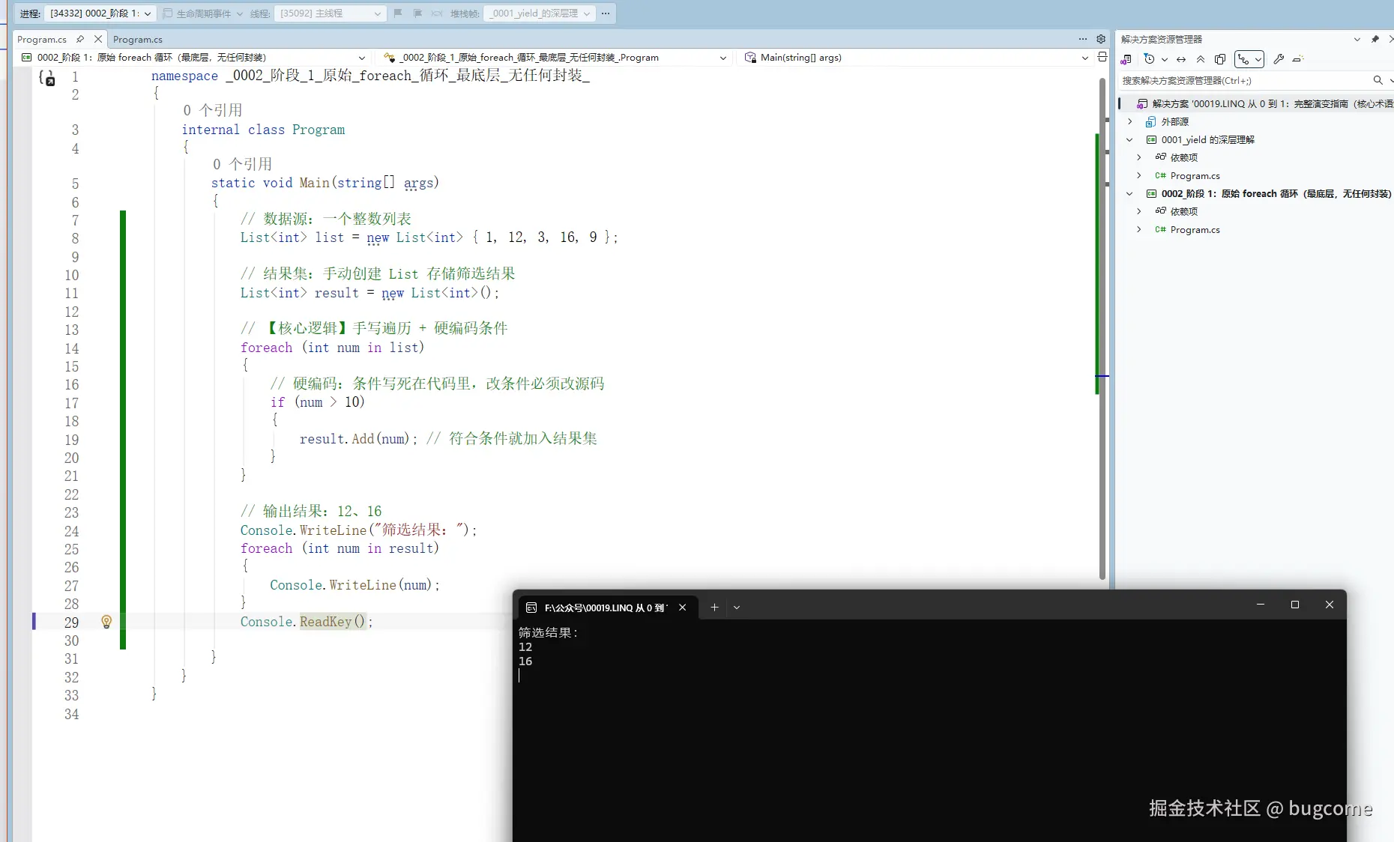This screenshot has height=842, width=1394.
Task: Click the terminal output line '16'
Action: pyautogui.click(x=525, y=661)
